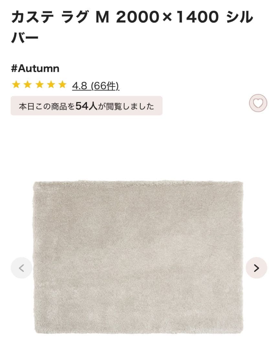The height and width of the screenshot is (349, 278).
Task: Click the カステ ラグ product name
Action: point(50,17)
